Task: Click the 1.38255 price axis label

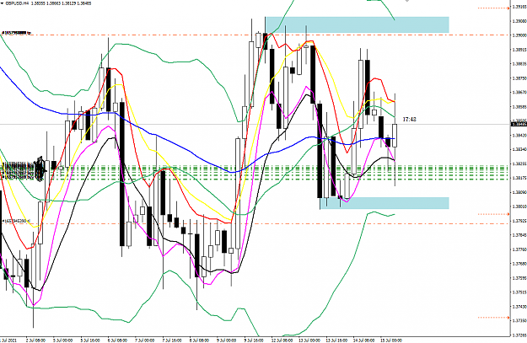Action: [519, 163]
